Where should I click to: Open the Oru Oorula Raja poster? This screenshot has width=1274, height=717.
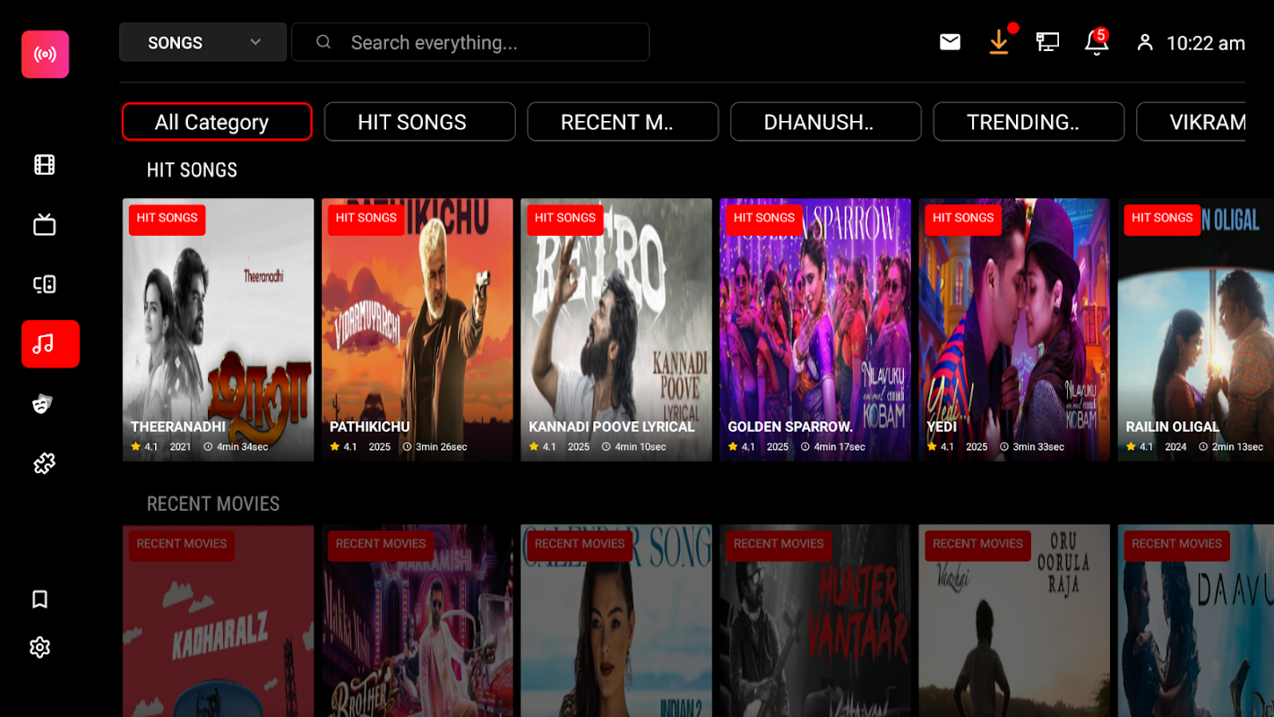[1014, 621]
